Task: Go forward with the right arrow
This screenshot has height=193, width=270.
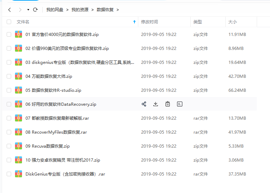Action: click(x=20, y=10)
